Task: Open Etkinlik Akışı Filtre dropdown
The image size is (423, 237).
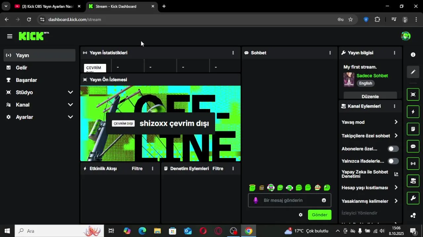Action: tap(137, 169)
